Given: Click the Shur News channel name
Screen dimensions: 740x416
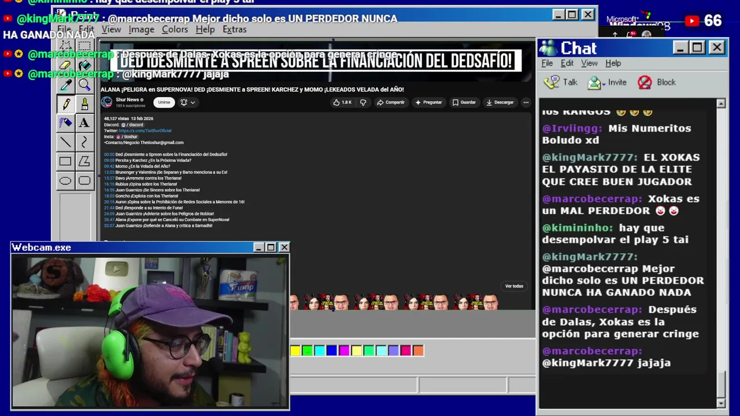Looking at the screenshot, I should (x=127, y=100).
